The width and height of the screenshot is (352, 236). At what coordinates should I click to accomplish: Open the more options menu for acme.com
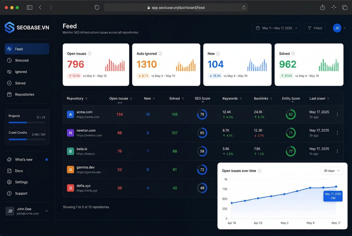click(337, 114)
